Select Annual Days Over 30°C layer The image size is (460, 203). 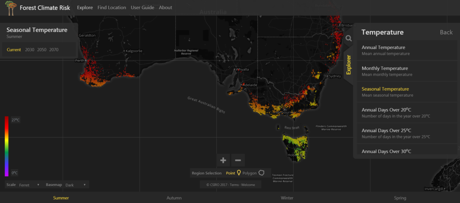tap(407, 150)
